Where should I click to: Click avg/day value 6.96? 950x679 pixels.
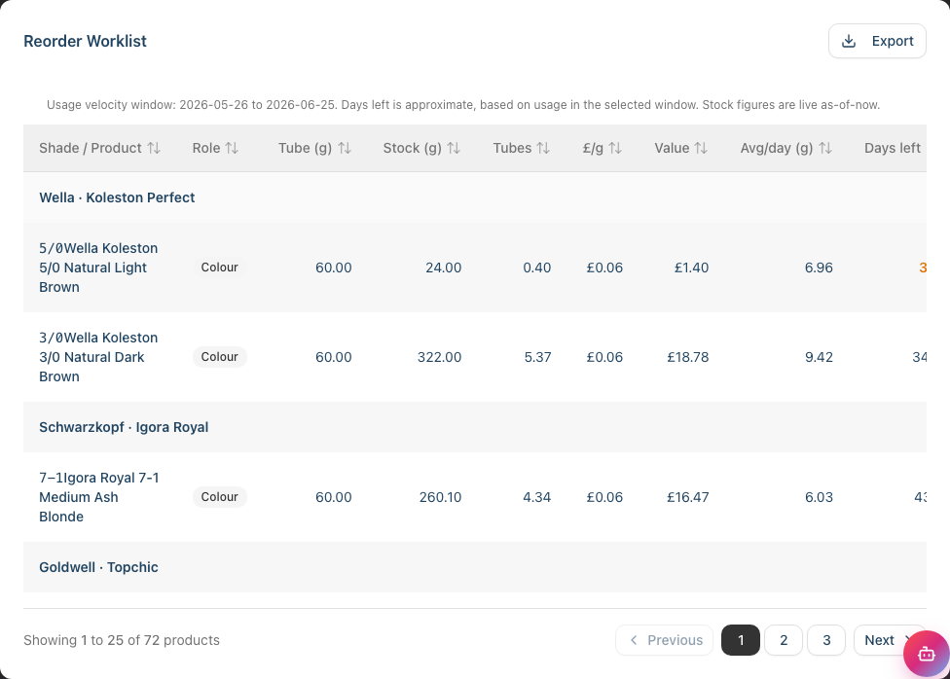[x=819, y=268]
